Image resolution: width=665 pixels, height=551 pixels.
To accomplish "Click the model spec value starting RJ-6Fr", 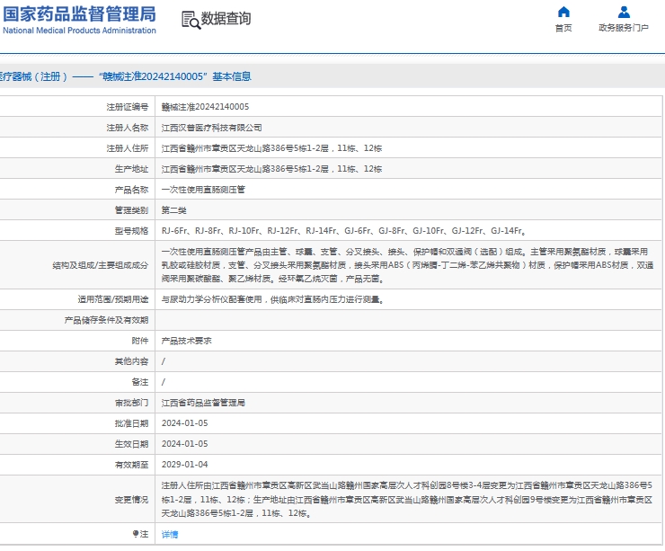I will click(x=344, y=231).
